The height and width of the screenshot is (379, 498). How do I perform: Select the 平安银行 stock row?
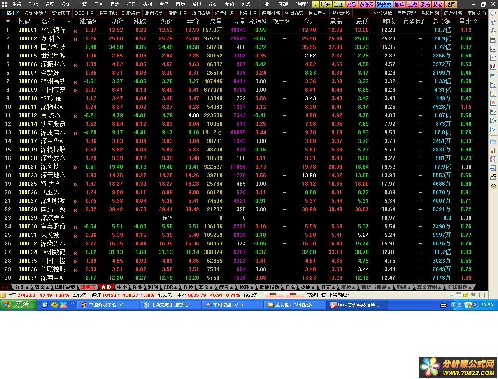[244, 30]
